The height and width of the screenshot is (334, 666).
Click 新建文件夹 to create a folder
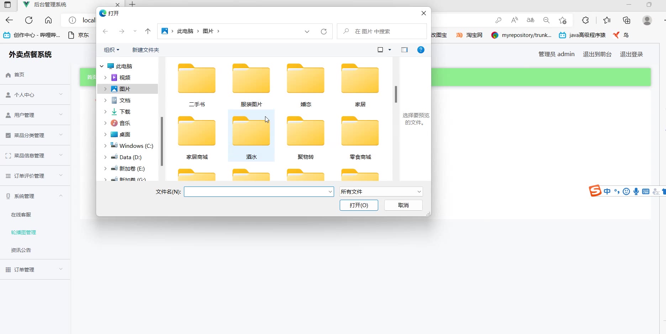click(x=146, y=50)
